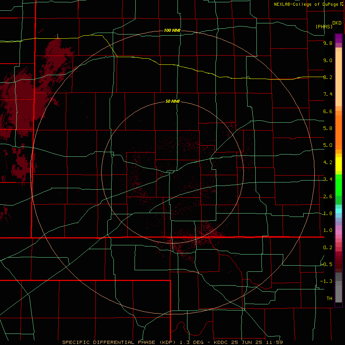Screen dimensions: 345x345
Task: Click the 5.0 legend value
Action: (x=328, y=145)
